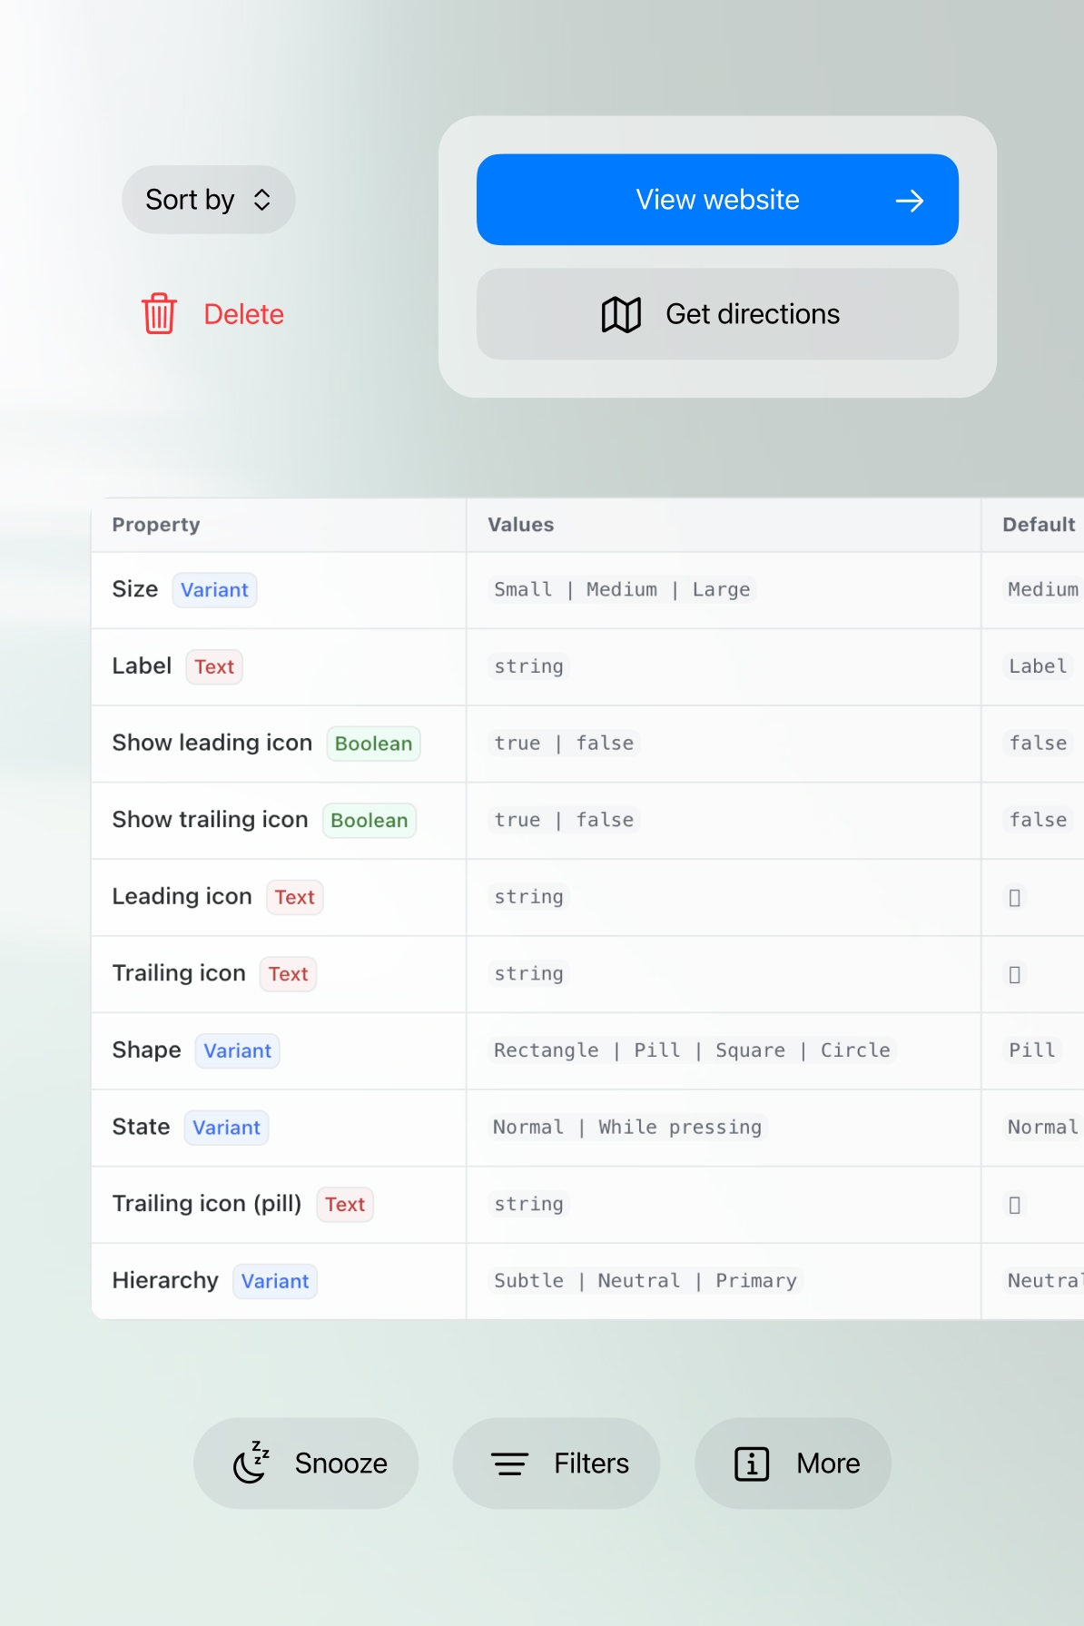Click the View website label
1084x1626 pixels.
[x=717, y=200]
